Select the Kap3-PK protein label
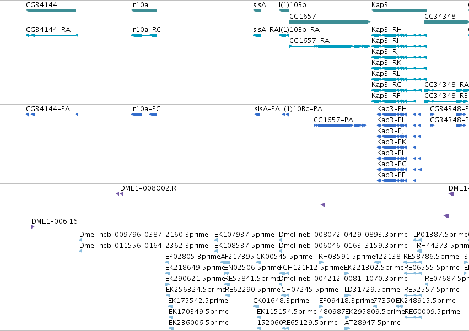Viewport: 469px width, 331px height. click(x=391, y=142)
